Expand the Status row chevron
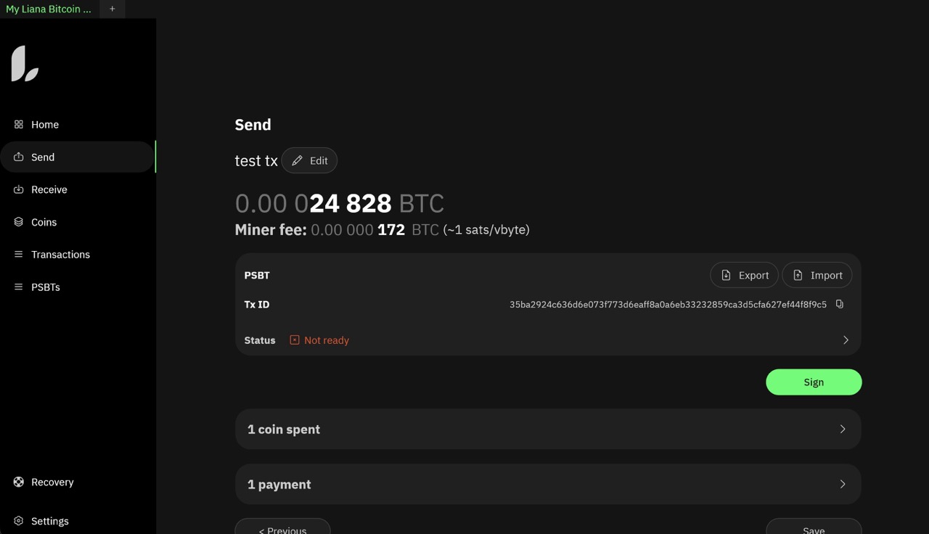This screenshot has width=929, height=534. (x=846, y=340)
